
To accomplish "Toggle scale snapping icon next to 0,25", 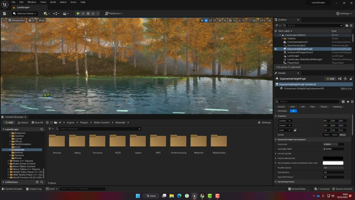I will 250,20.
